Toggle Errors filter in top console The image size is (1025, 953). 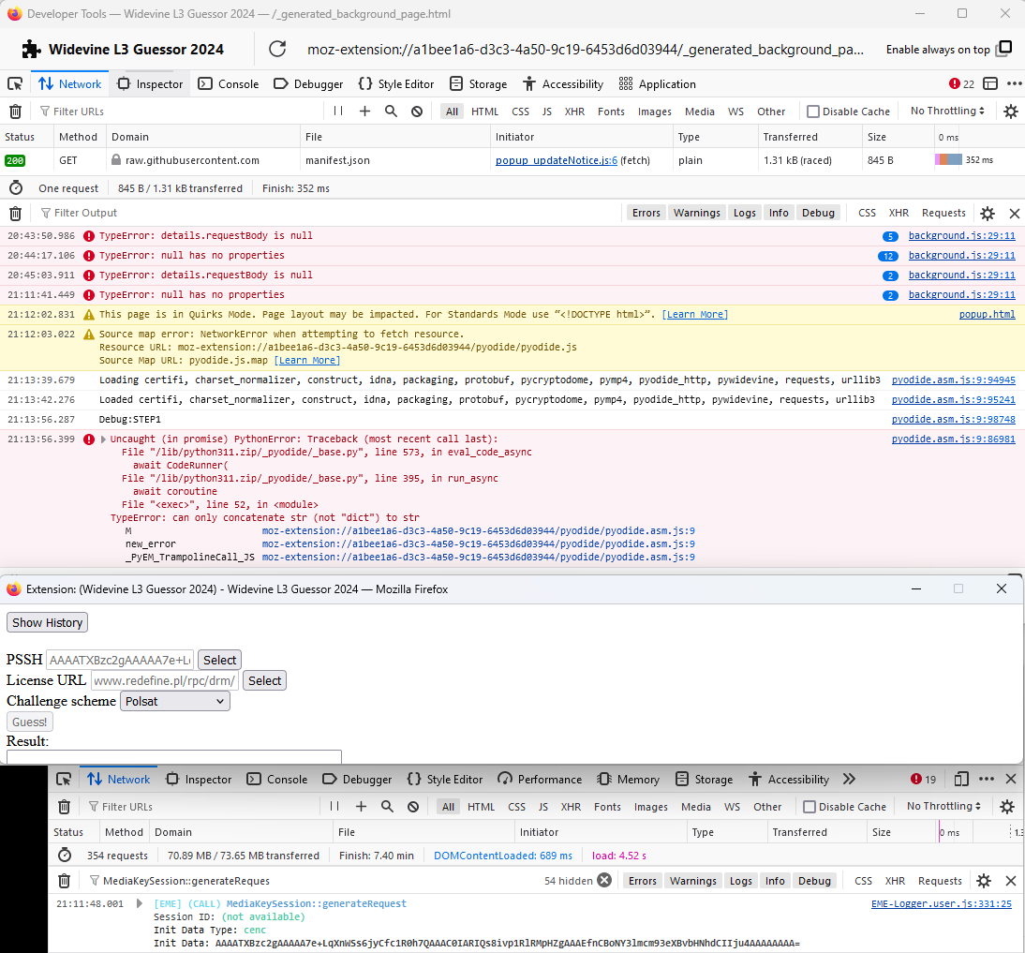pyautogui.click(x=646, y=213)
